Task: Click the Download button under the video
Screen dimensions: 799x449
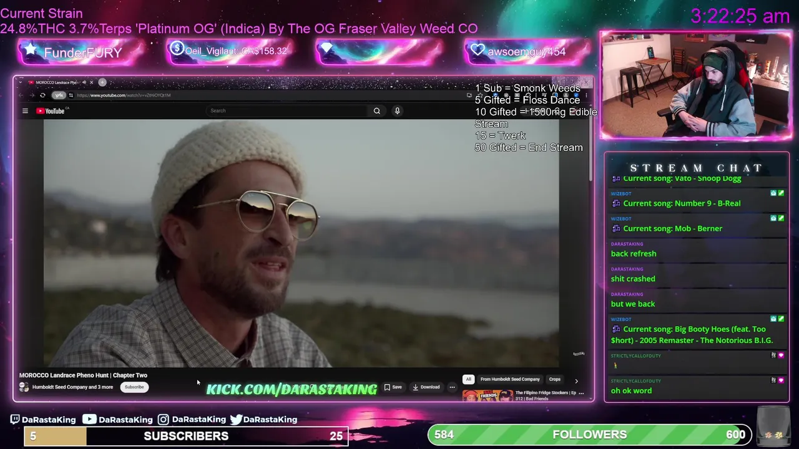Action: tap(426, 387)
